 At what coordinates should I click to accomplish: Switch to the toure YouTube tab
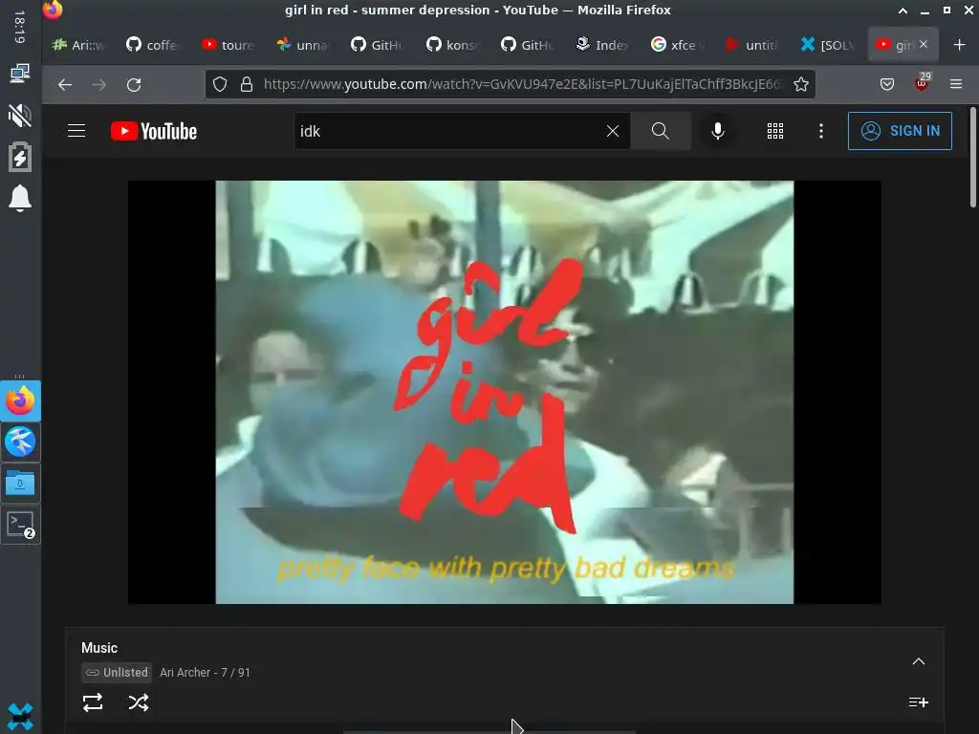(x=228, y=45)
